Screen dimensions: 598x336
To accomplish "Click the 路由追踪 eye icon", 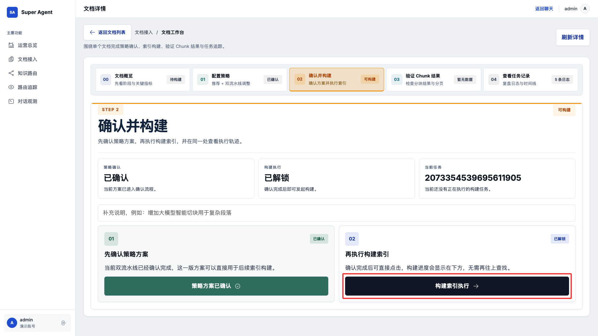I will (11, 87).
